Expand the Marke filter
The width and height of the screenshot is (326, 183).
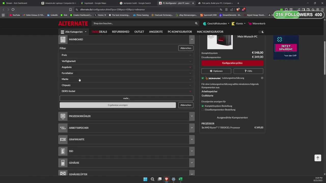pyautogui.click(x=126, y=79)
